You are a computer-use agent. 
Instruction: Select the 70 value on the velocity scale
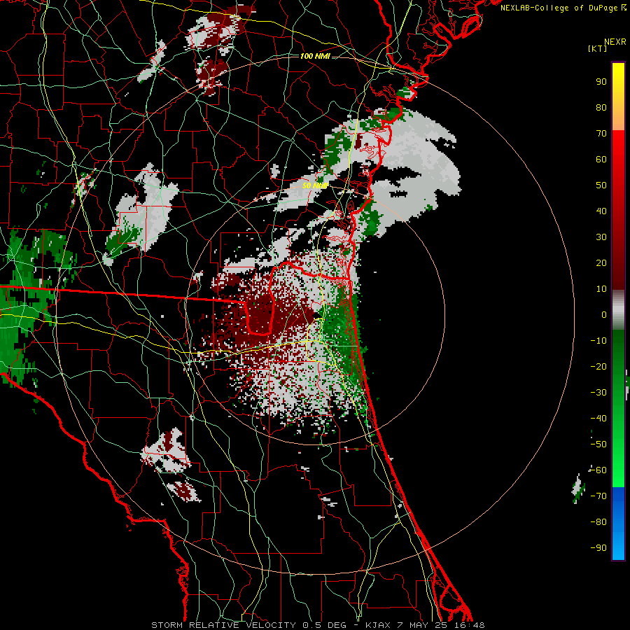coord(601,134)
